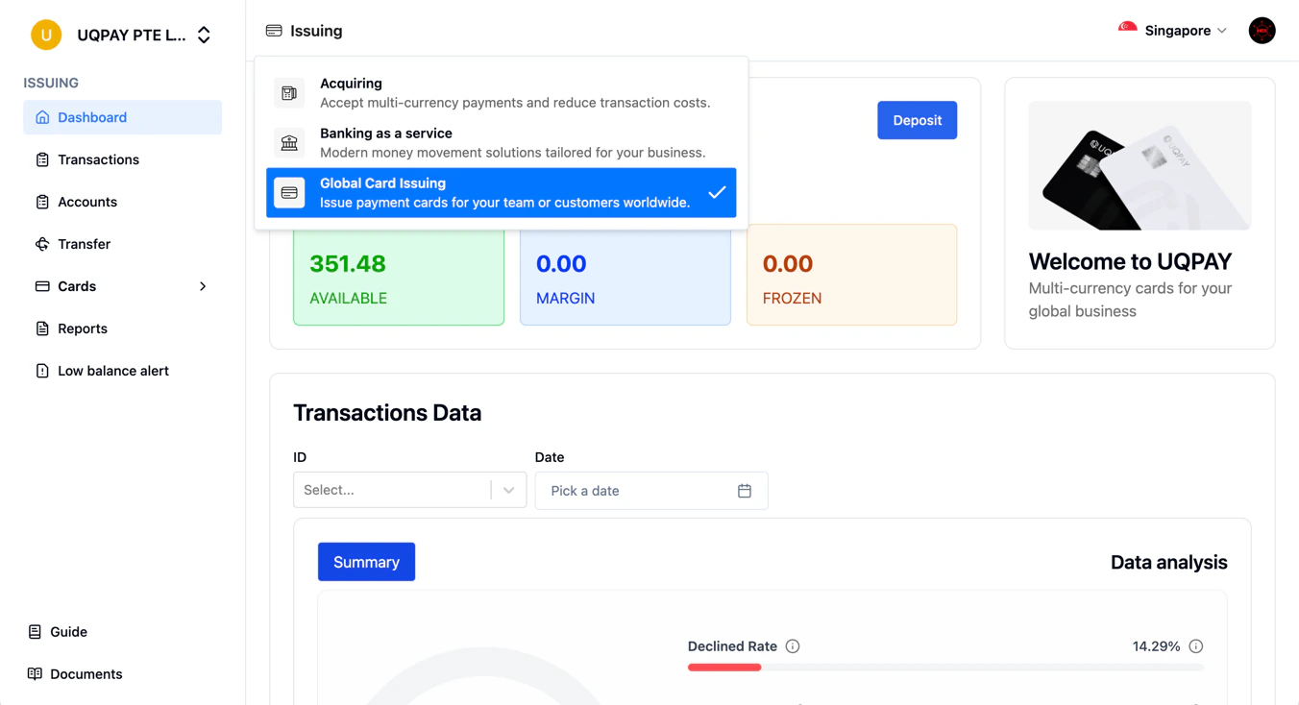This screenshot has width=1299, height=705.
Task: Open the ID Select dropdown
Action: [409, 490]
